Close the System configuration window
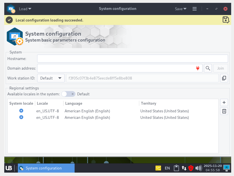234x176 pixels. [225, 9]
